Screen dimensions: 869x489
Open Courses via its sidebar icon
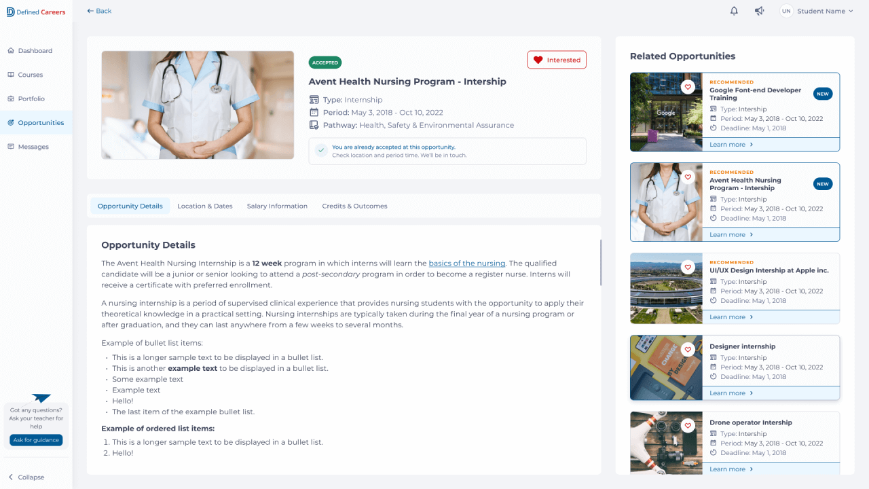(x=11, y=75)
